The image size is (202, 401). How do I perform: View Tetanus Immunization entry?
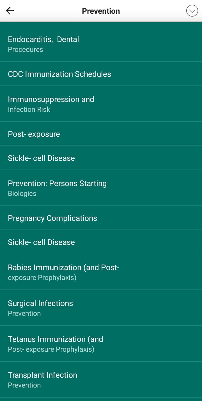click(56, 339)
